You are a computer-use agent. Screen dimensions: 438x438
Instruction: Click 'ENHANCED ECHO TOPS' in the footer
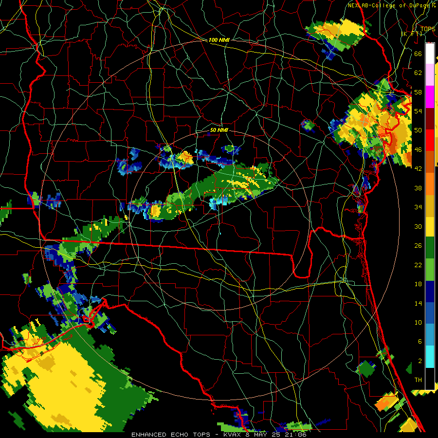coord(171,435)
